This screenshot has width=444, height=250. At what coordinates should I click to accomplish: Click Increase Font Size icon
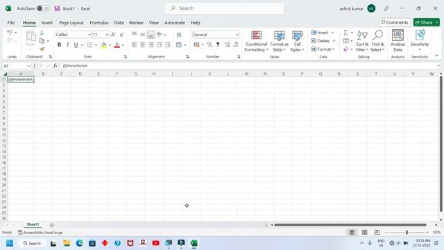pos(113,35)
